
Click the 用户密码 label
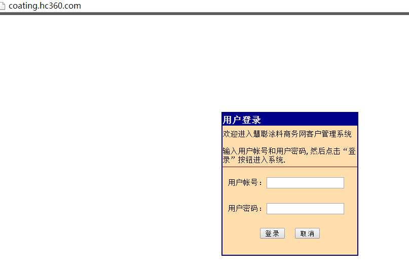(245, 208)
